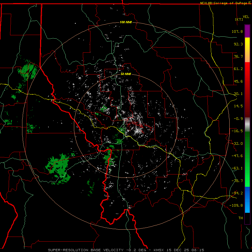Click the 107.8 velocity scale value
This screenshot has width=252, height=252.
coord(237,31)
